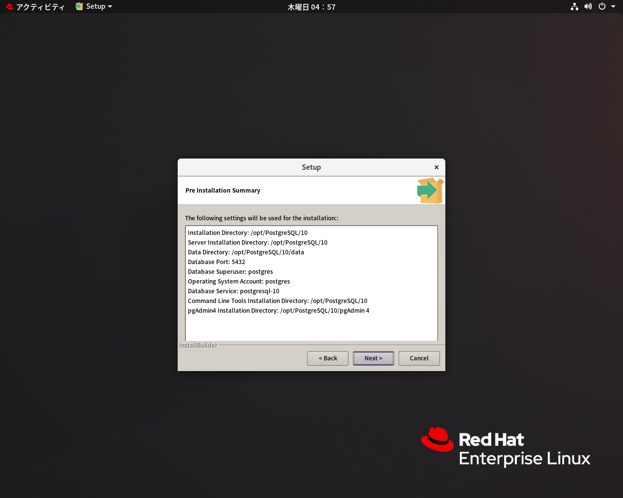Go back with the Back button
The image size is (623, 498).
point(328,358)
